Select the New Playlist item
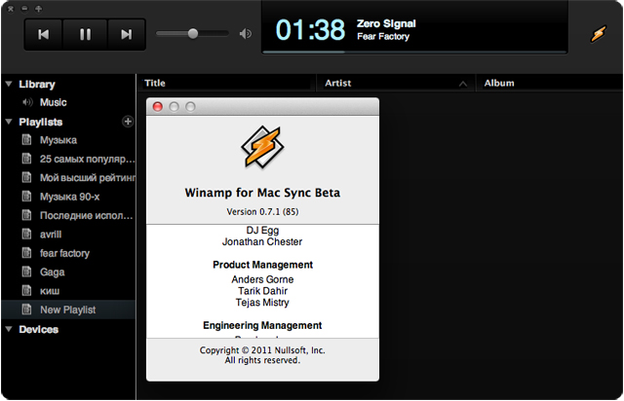Viewport: 624px width, 401px height. [x=67, y=310]
